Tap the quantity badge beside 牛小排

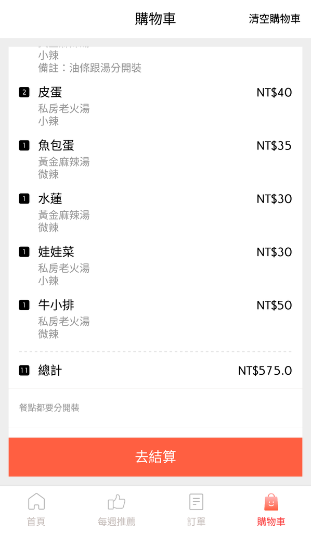click(24, 305)
